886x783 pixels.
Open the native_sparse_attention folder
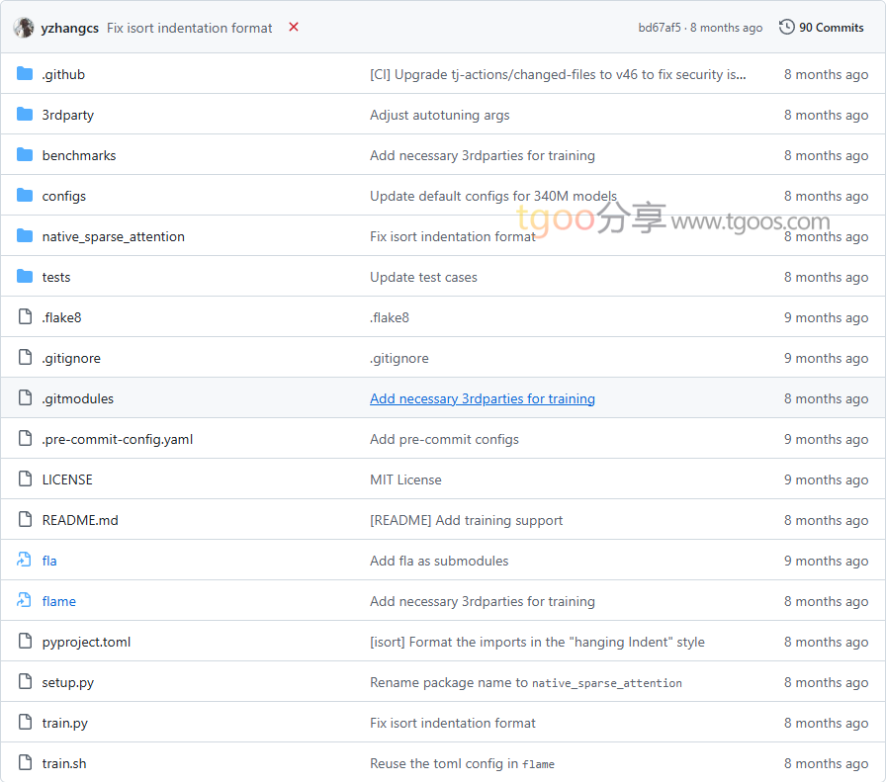point(113,236)
